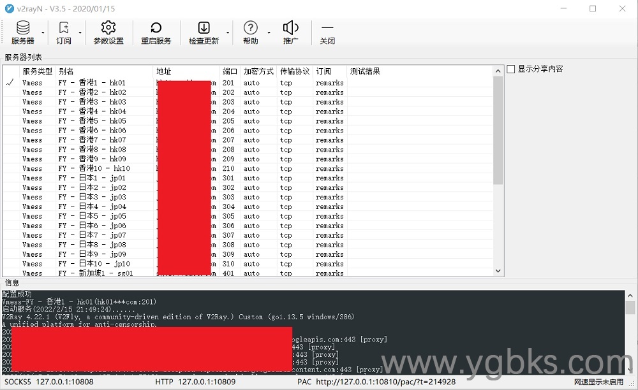Click the server list scrollbar thumb
The width and height of the screenshot is (638, 390).
tap(498, 130)
